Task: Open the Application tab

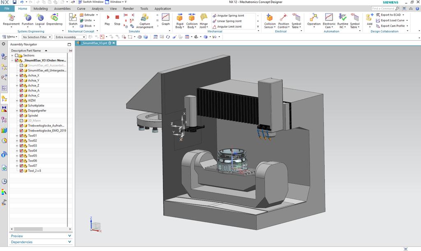Action: (x=163, y=9)
